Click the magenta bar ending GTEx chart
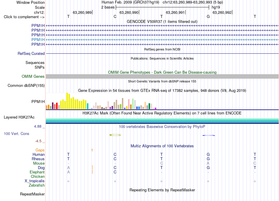Viewport: 279px width, 201px height. pyautogui.click(x=155, y=108)
